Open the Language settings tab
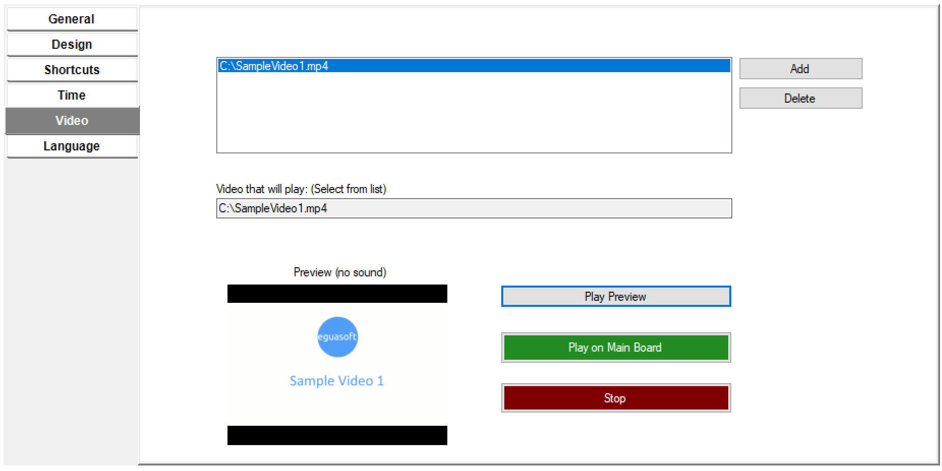Viewport: 942px width, 471px height. tap(72, 146)
